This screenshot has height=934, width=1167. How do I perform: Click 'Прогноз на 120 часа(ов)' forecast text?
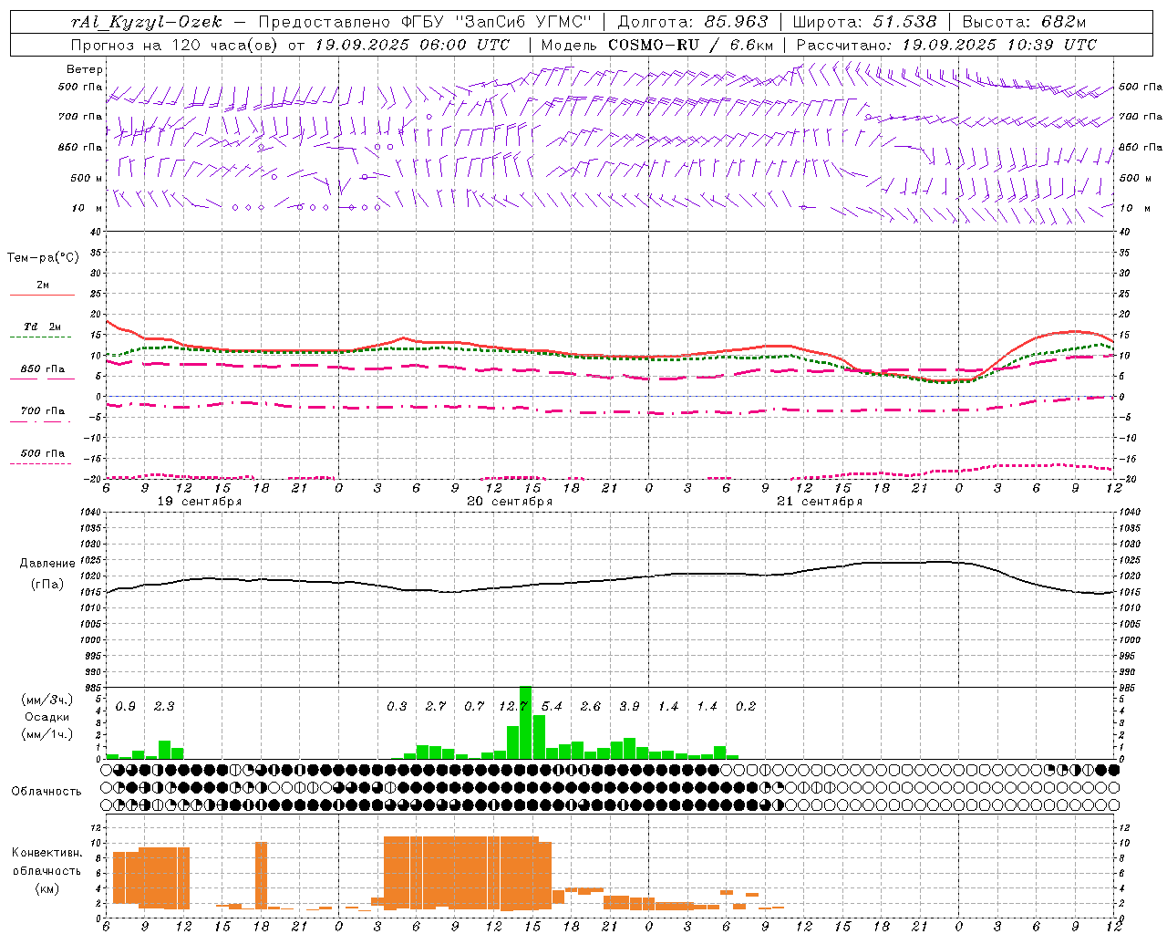coord(175,45)
